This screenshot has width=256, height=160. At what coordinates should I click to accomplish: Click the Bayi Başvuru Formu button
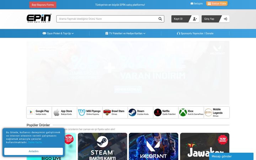click(x=43, y=5)
